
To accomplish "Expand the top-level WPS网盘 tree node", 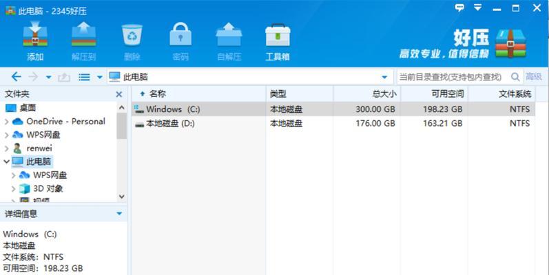I will (x=6, y=135).
